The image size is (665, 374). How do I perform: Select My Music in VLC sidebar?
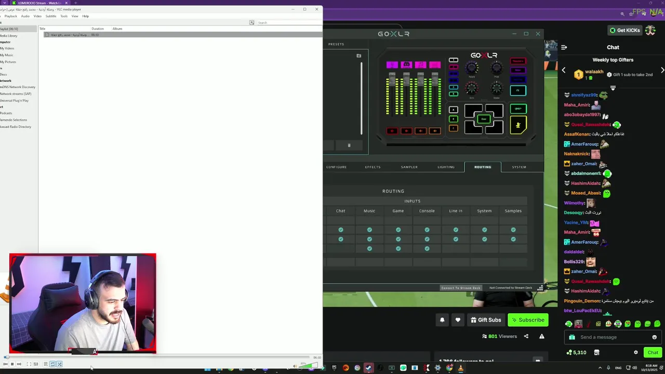[7, 55]
